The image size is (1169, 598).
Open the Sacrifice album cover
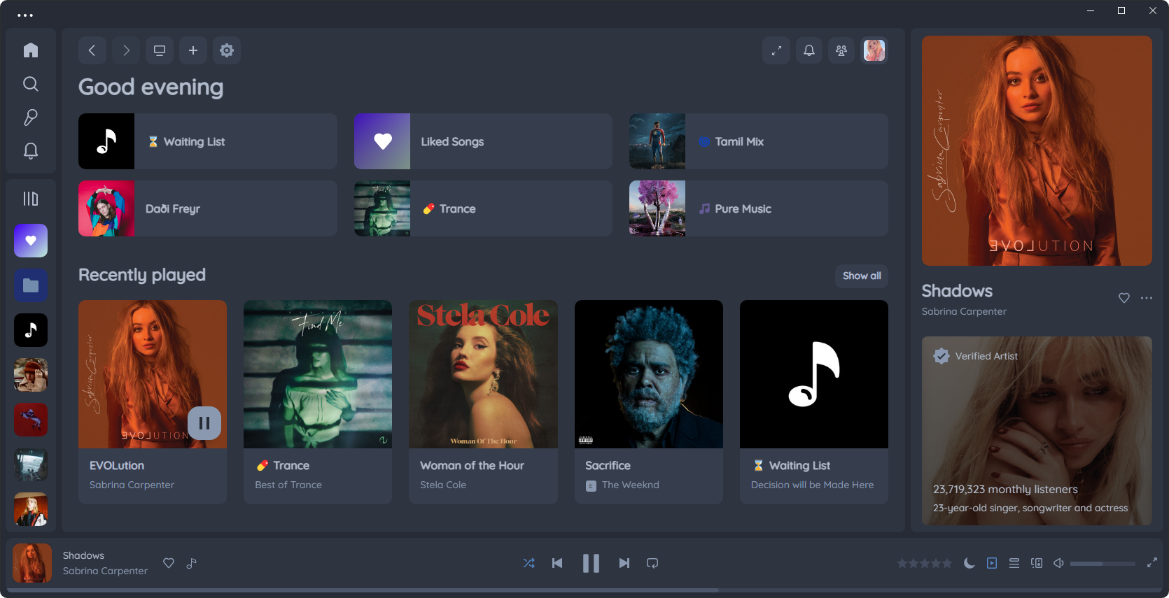click(649, 374)
